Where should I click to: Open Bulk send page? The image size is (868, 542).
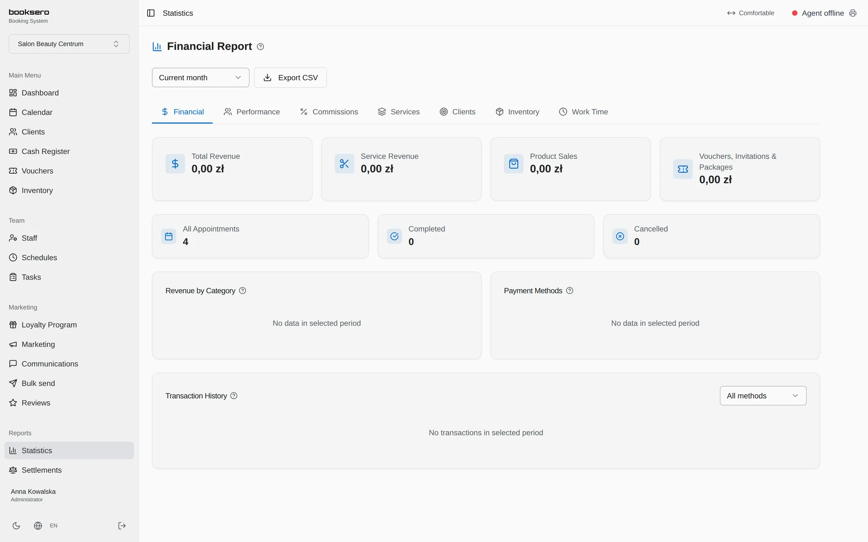[69, 383]
